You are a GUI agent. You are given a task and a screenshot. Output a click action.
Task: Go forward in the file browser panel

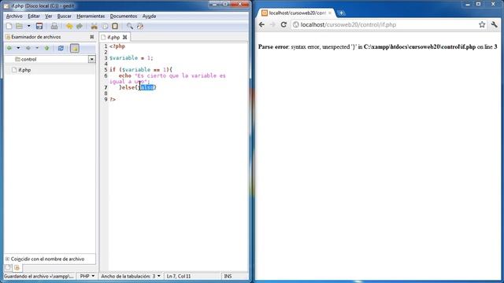[x=28, y=48]
